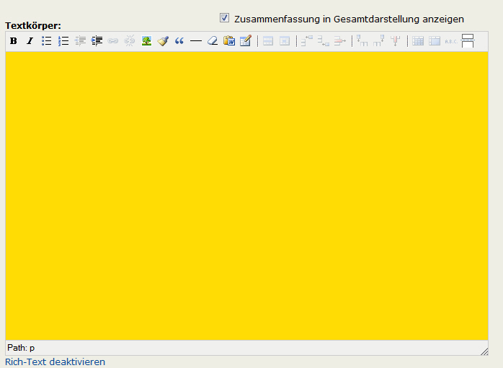Viewport: 503px width, 368px height.
Task: Insert a numbered list
Action: coord(63,41)
